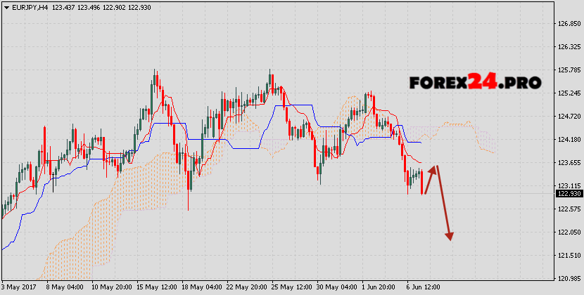Click the 120.985 bottom price label
Screen dimensions: 584x295
pyautogui.click(x=569, y=279)
